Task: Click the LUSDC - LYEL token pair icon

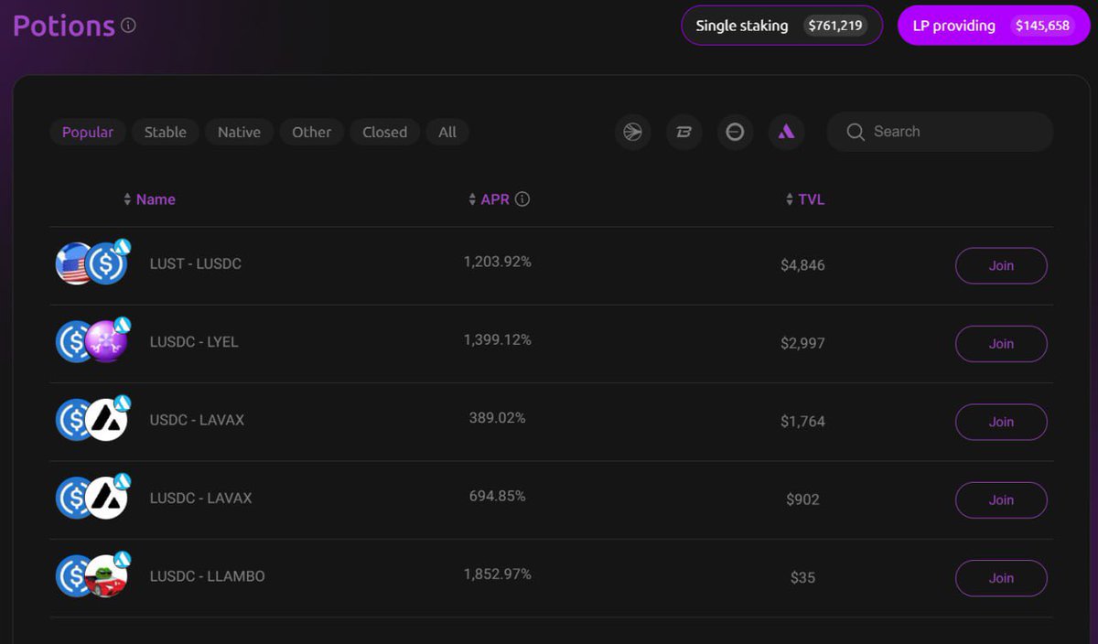Action: pos(92,340)
